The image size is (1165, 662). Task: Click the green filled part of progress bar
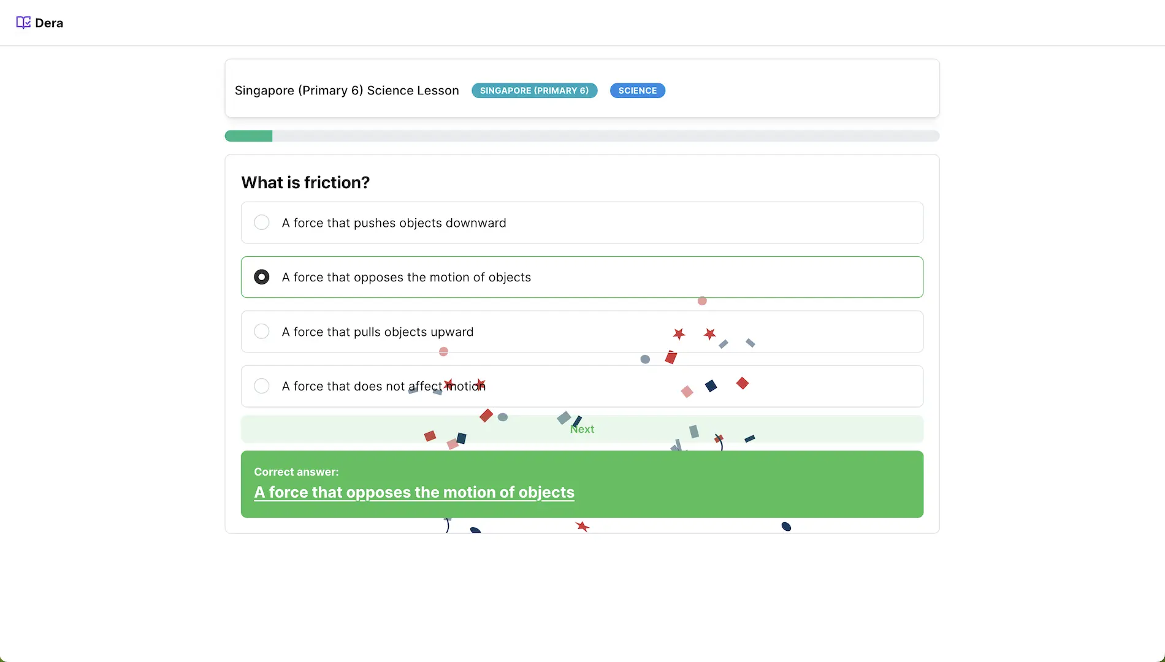pos(248,136)
